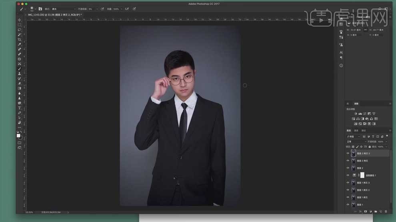Viewport: 396px width, 222px height.
Task: Hide the 图层 1 拷贝 layer
Action: point(348,197)
